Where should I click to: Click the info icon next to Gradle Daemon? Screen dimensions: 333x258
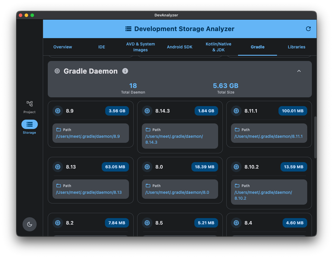[x=125, y=71]
